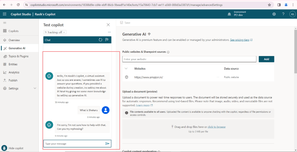Click the Add website button

[x=266, y=59]
